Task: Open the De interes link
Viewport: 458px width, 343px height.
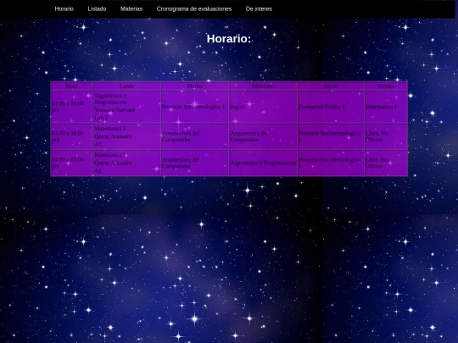Action: click(x=259, y=8)
